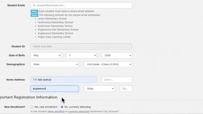Click Northwood Elementary School list item
This screenshot has height=114, width=203.
pos(56,22)
